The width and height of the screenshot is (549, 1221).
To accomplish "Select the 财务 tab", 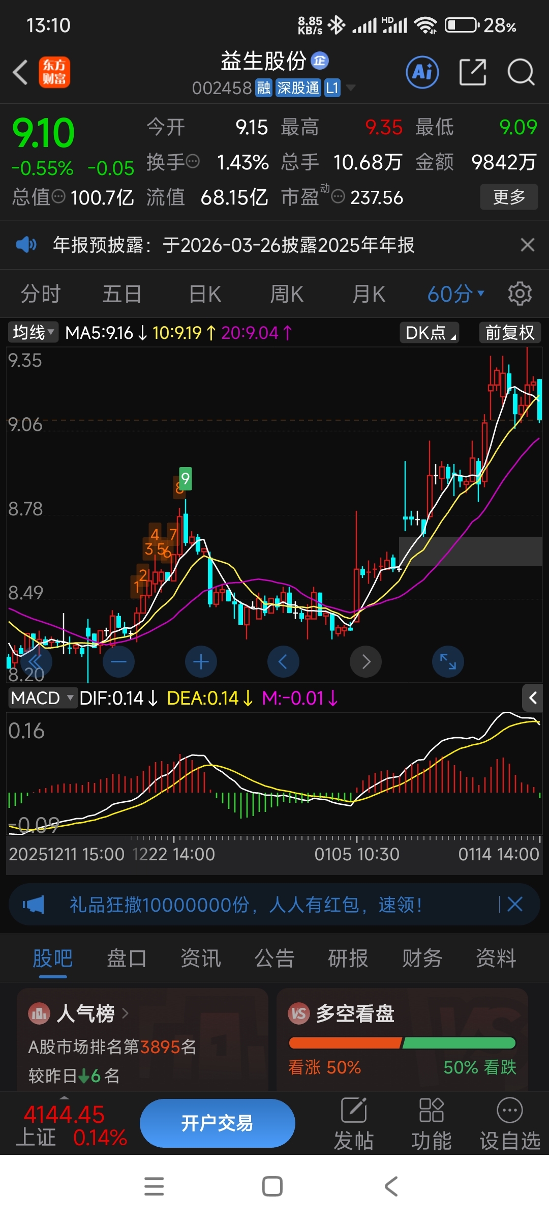I will click(x=422, y=958).
